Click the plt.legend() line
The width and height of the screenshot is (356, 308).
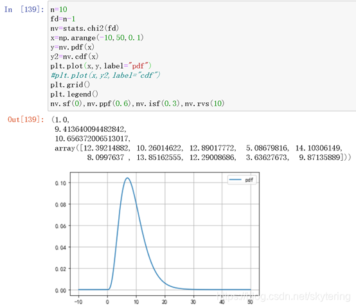[75, 94]
